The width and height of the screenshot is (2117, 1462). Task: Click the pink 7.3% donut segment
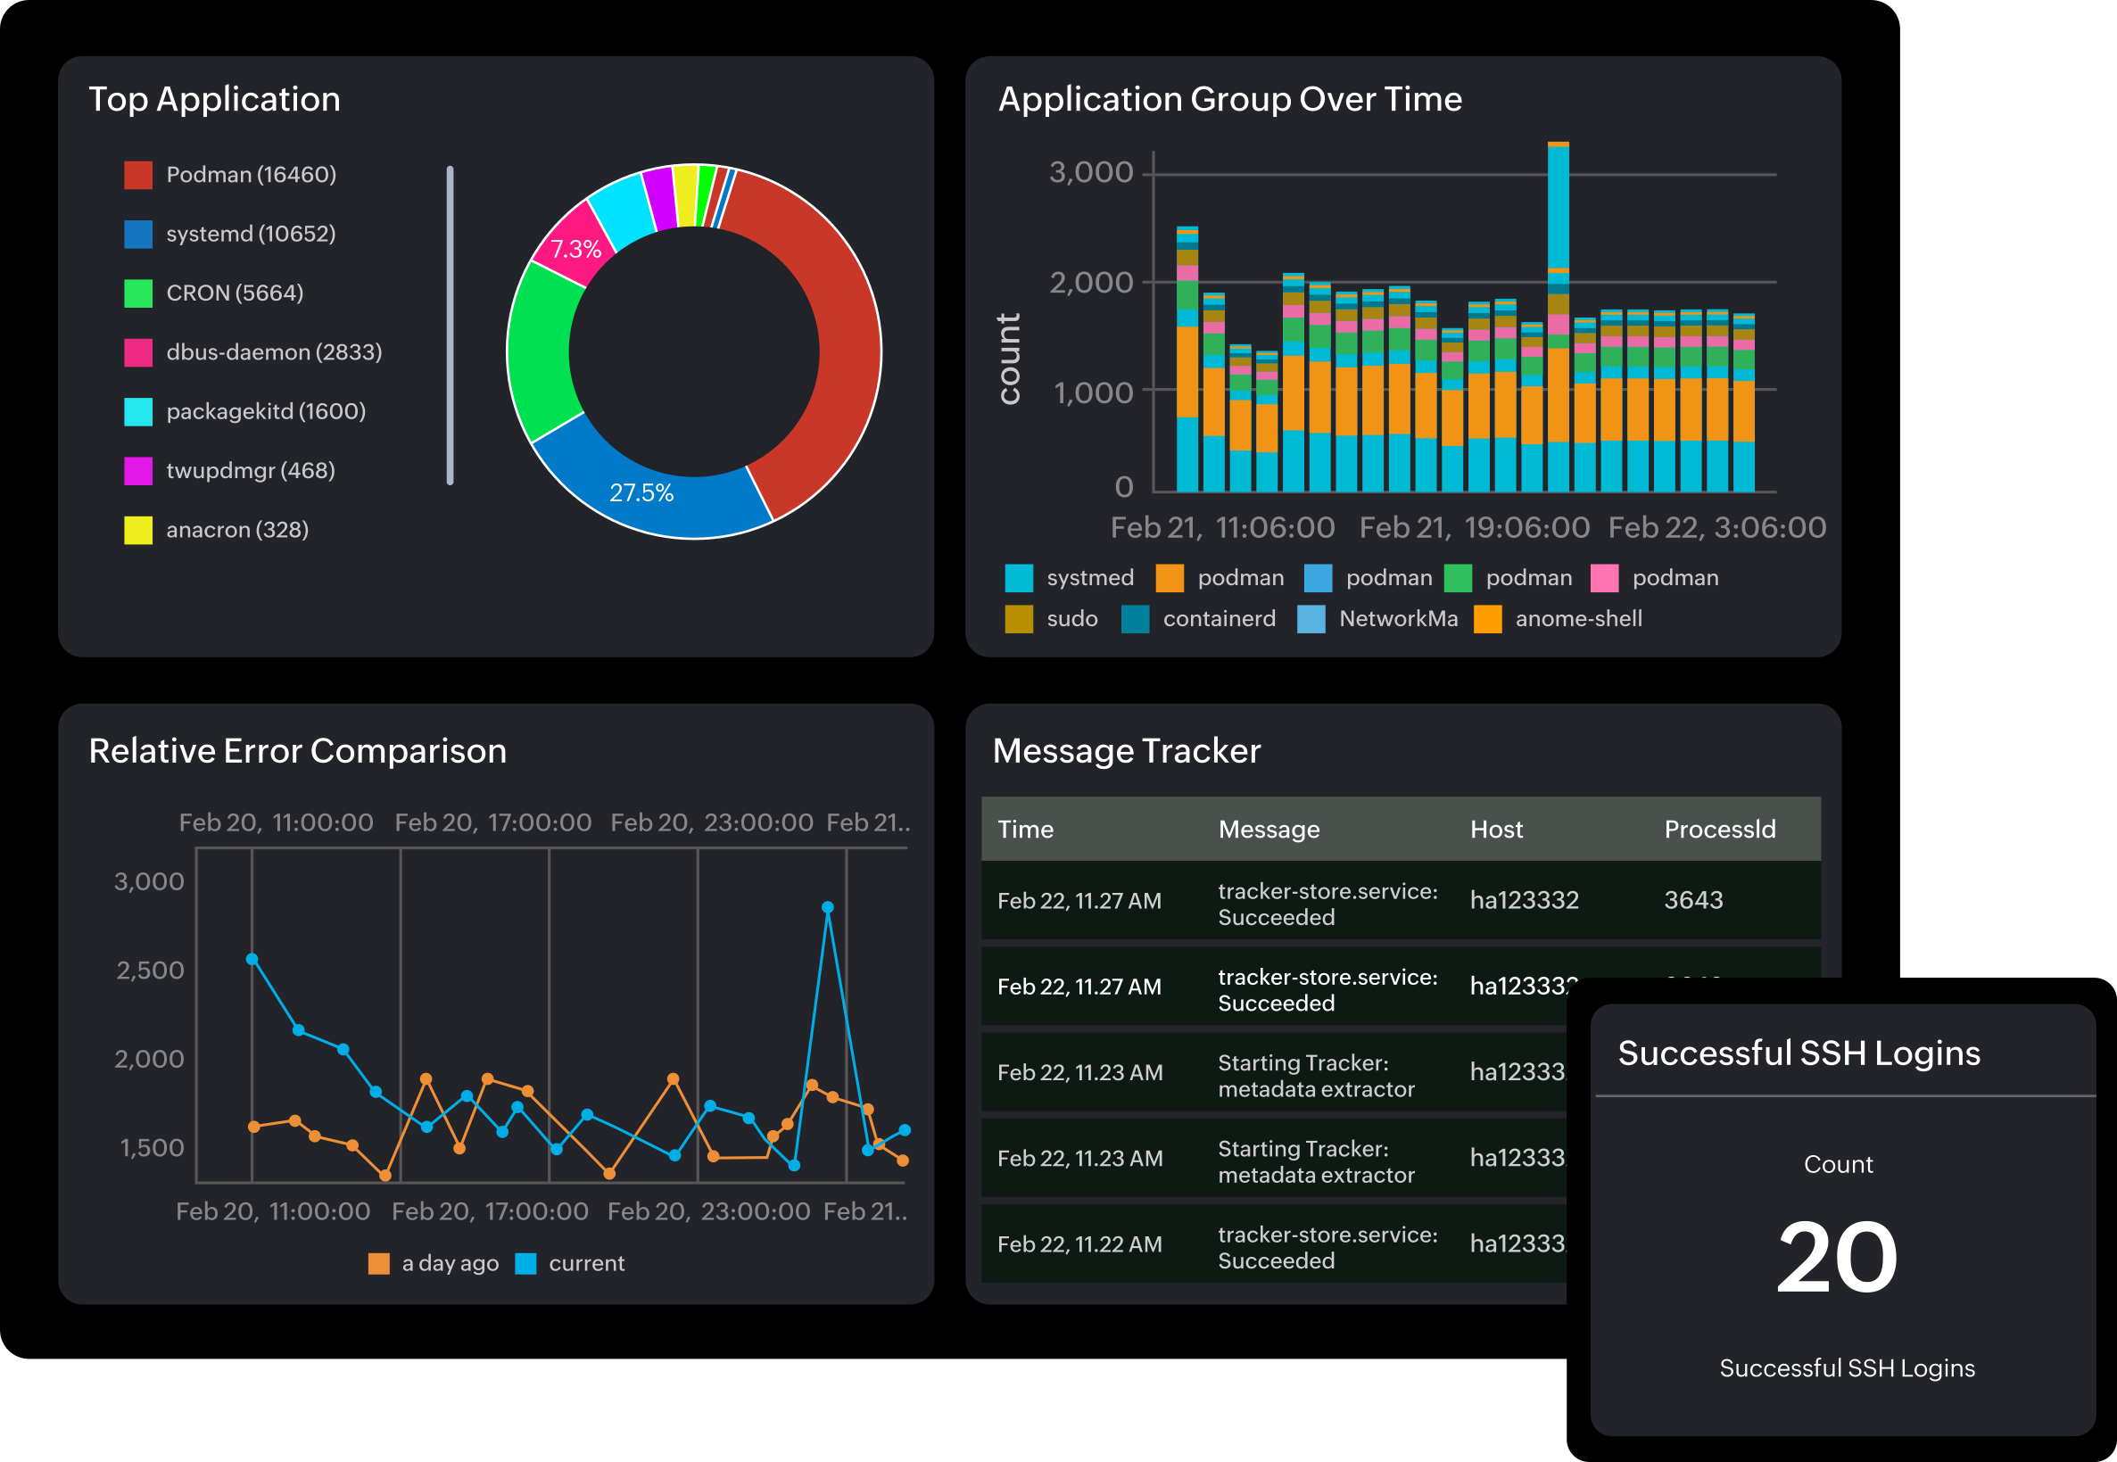pyautogui.click(x=577, y=247)
